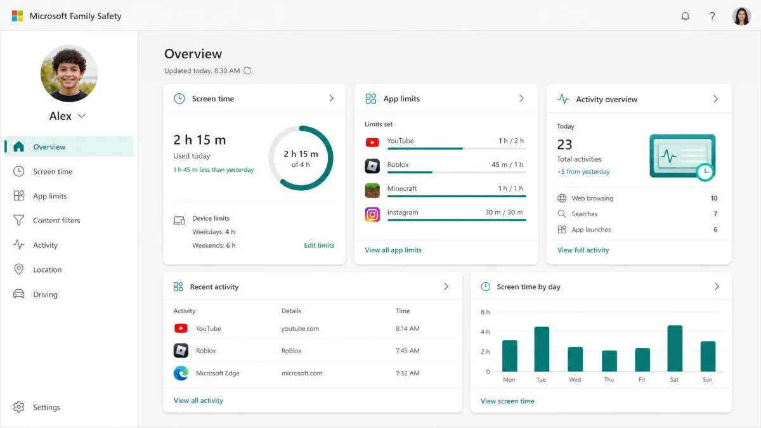Click '1 h 45 m less than yesterday'
Screen dimensions: 761x428
pyautogui.click(x=214, y=170)
